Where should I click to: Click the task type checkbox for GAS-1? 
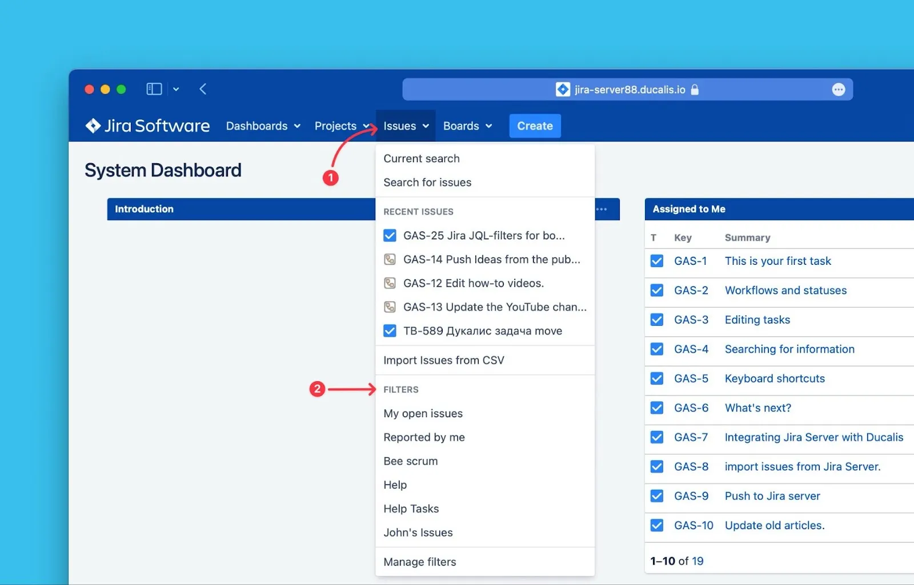coord(657,261)
